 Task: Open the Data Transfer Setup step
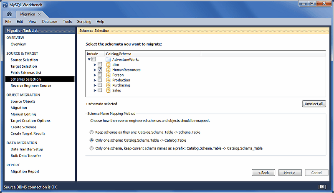tap(27, 149)
